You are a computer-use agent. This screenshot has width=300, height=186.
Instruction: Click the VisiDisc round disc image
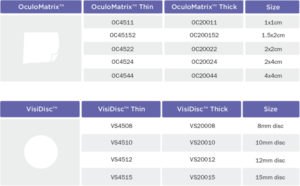point(41,152)
